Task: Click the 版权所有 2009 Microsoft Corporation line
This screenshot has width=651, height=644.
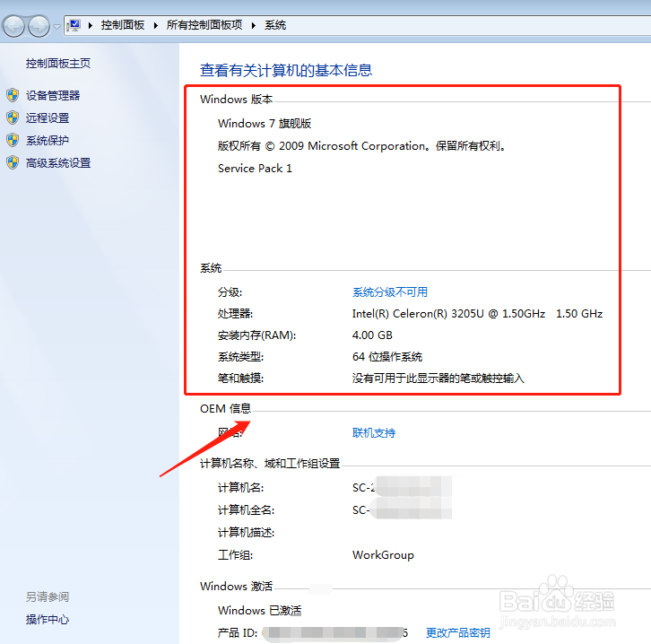Action: coord(361,145)
